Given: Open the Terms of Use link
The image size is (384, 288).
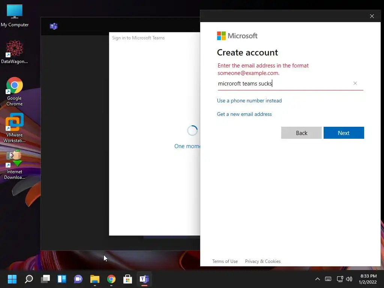Looking at the screenshot, I should [225, 261].
